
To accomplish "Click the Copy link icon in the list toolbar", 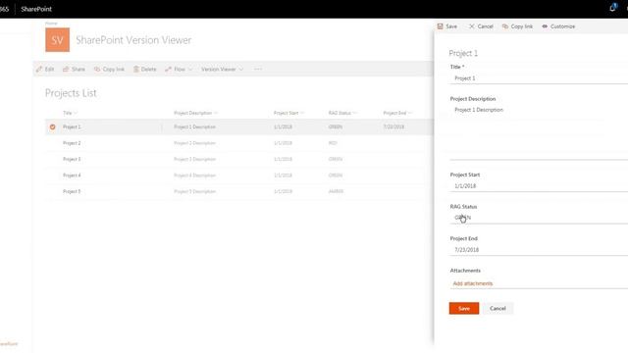I will pos(97,70).
